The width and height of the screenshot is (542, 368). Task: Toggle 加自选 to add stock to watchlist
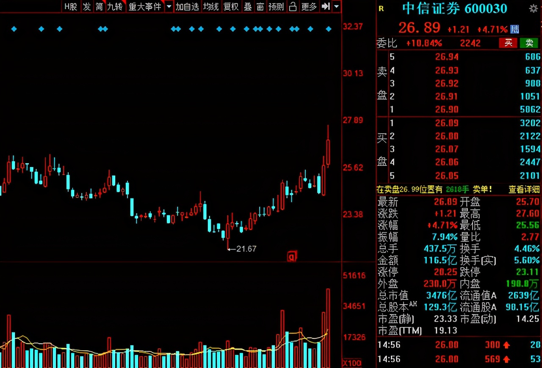point(187,7)
